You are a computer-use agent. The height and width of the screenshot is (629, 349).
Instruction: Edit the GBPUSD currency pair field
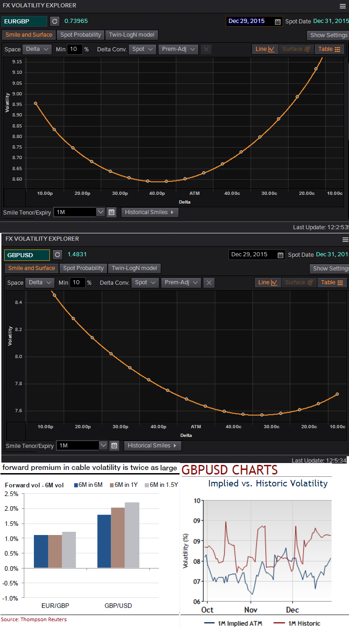click(27, 254)
